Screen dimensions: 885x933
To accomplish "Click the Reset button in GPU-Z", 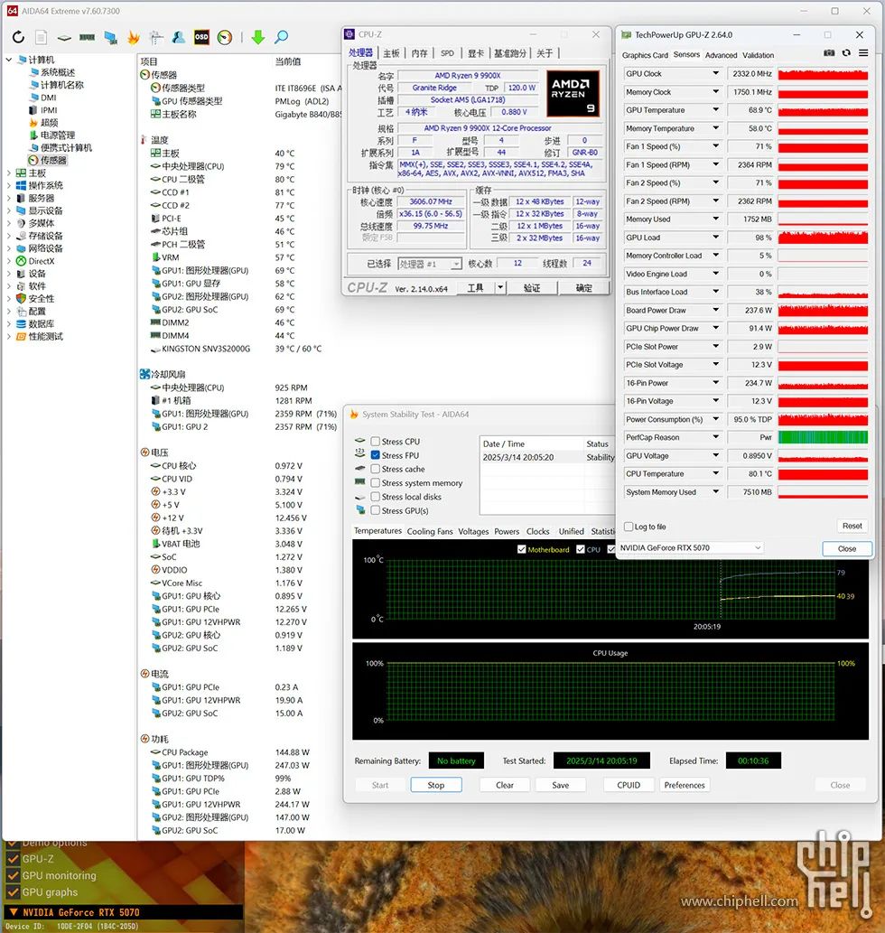I will point(852,526).
